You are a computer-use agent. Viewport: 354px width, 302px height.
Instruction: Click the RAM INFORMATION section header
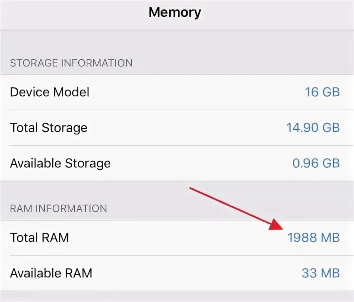click(58, 208)
